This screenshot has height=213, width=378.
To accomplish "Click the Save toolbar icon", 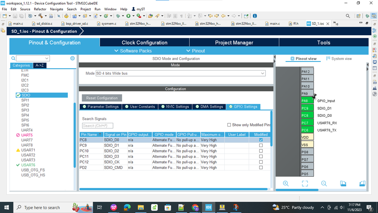I will [x=15, y=16].
